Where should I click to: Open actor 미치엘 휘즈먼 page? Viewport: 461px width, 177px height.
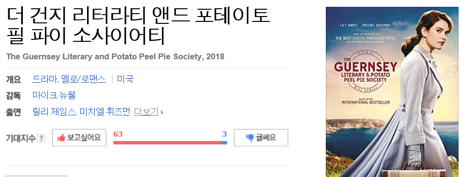pos(105,112)
